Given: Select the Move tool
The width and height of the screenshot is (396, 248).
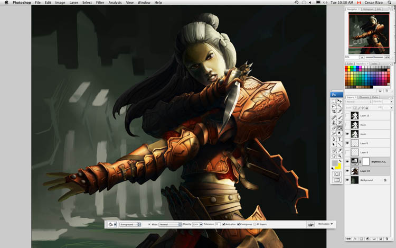Looking at the screenshot, I should tap(340, 101).
